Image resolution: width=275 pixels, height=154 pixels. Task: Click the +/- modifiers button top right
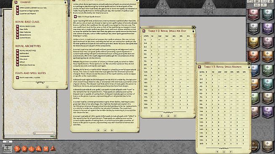tap(257, 5)
